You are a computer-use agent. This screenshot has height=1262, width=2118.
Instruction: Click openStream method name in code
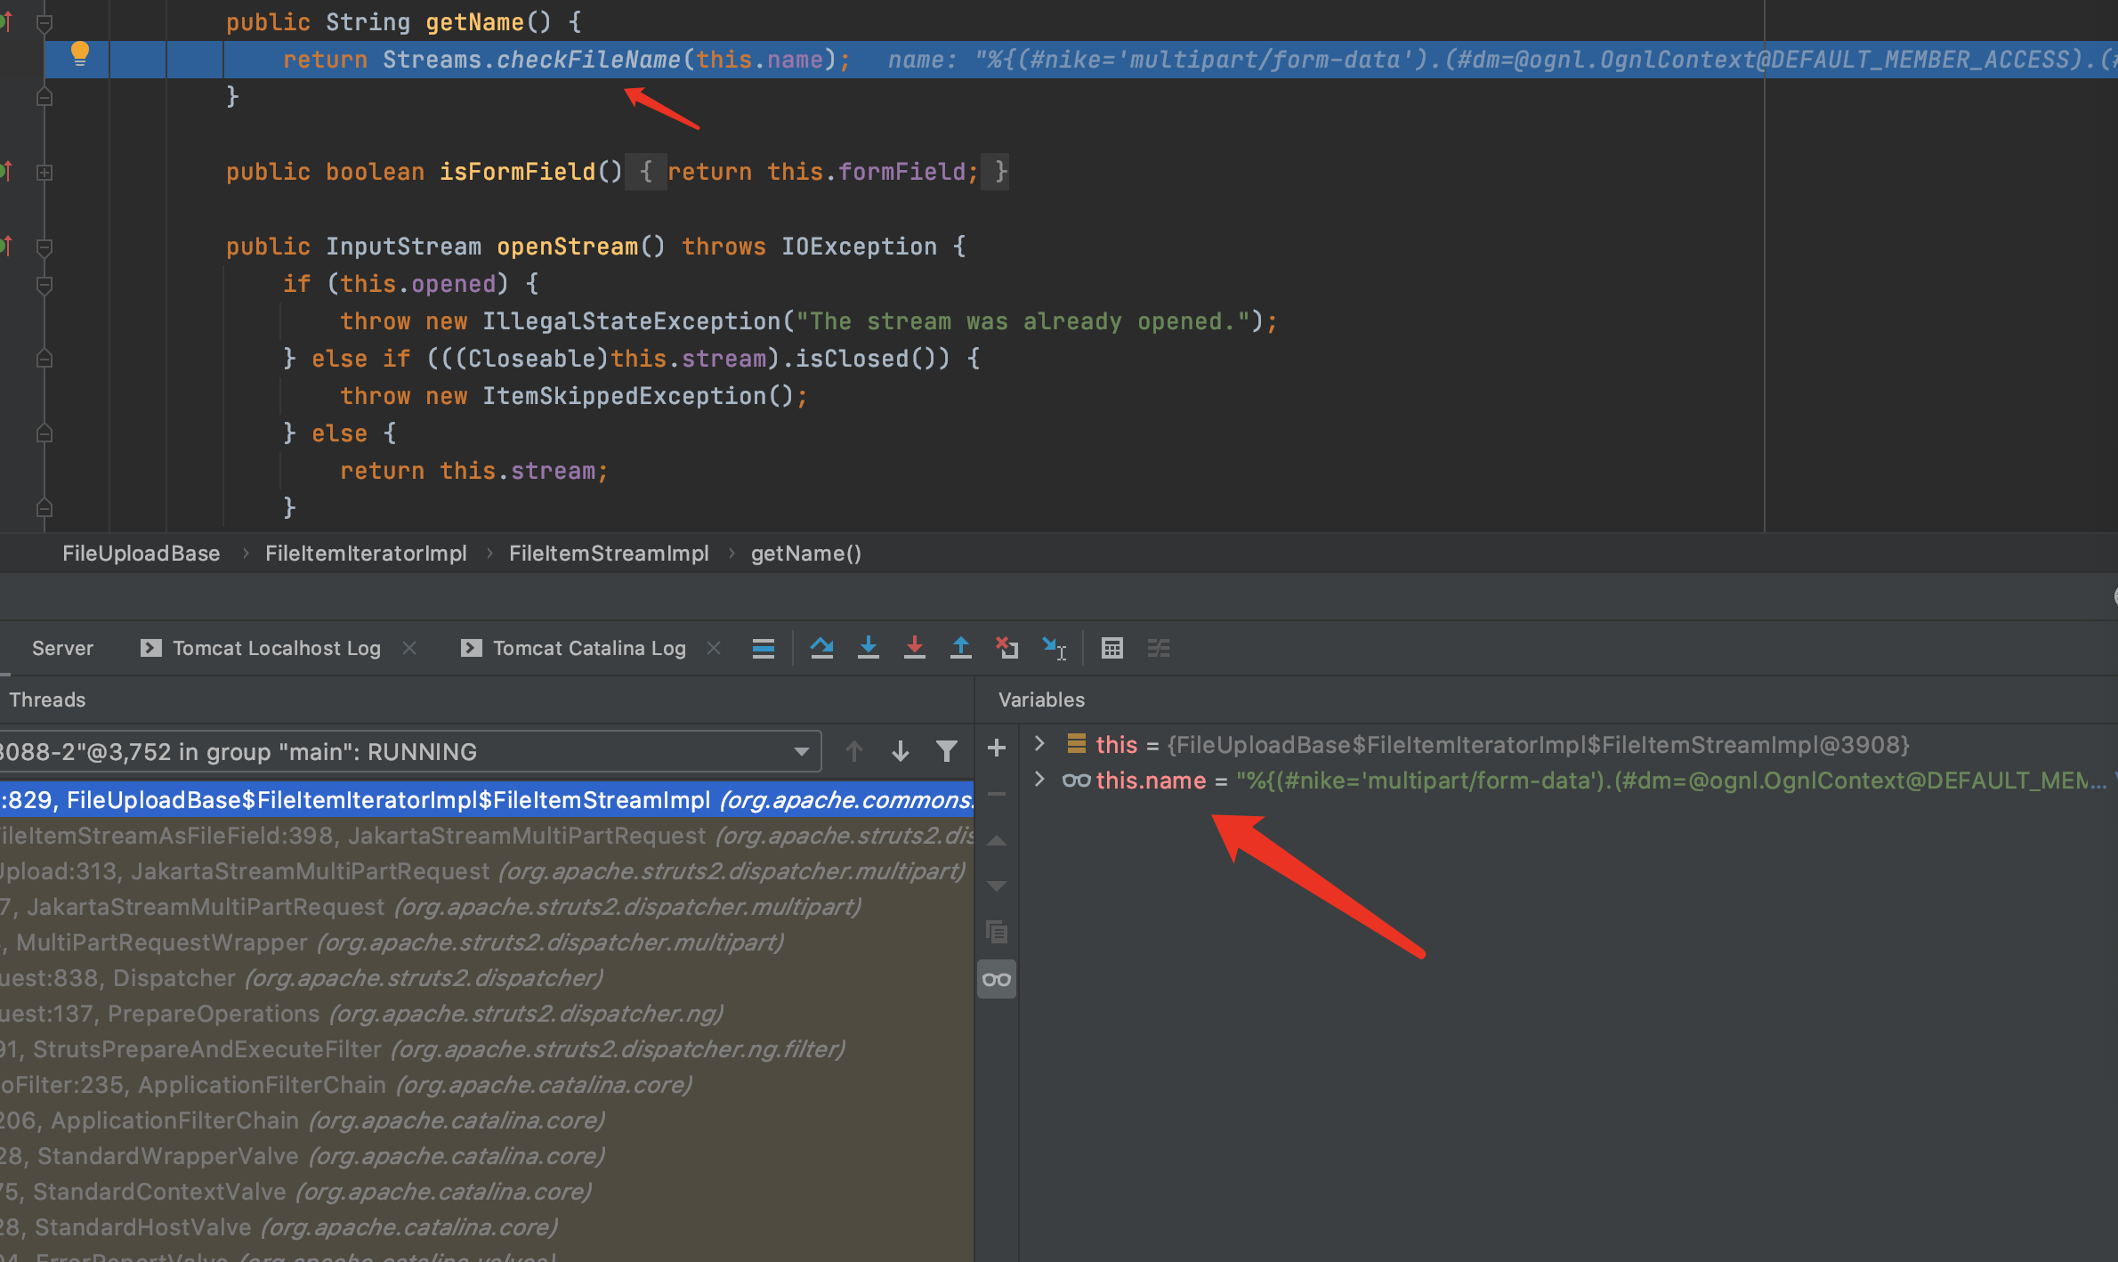(x=567, y=247)
